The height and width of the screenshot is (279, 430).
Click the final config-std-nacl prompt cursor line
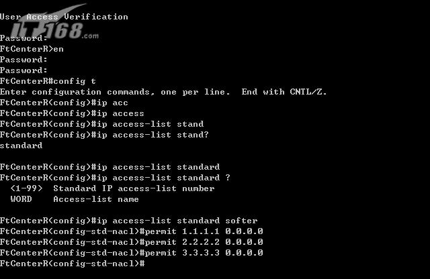[73, 264]
